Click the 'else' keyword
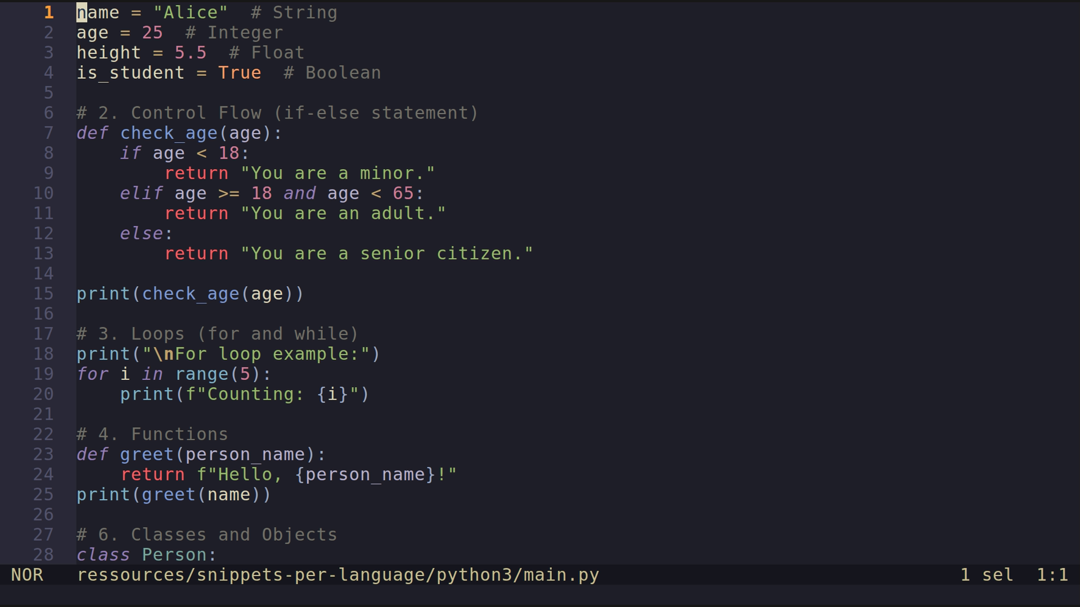This screenshot has height=607, width=1080. [142, 233]
